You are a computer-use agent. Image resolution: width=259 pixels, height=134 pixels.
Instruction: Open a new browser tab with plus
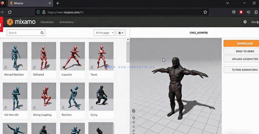point(58,3)
